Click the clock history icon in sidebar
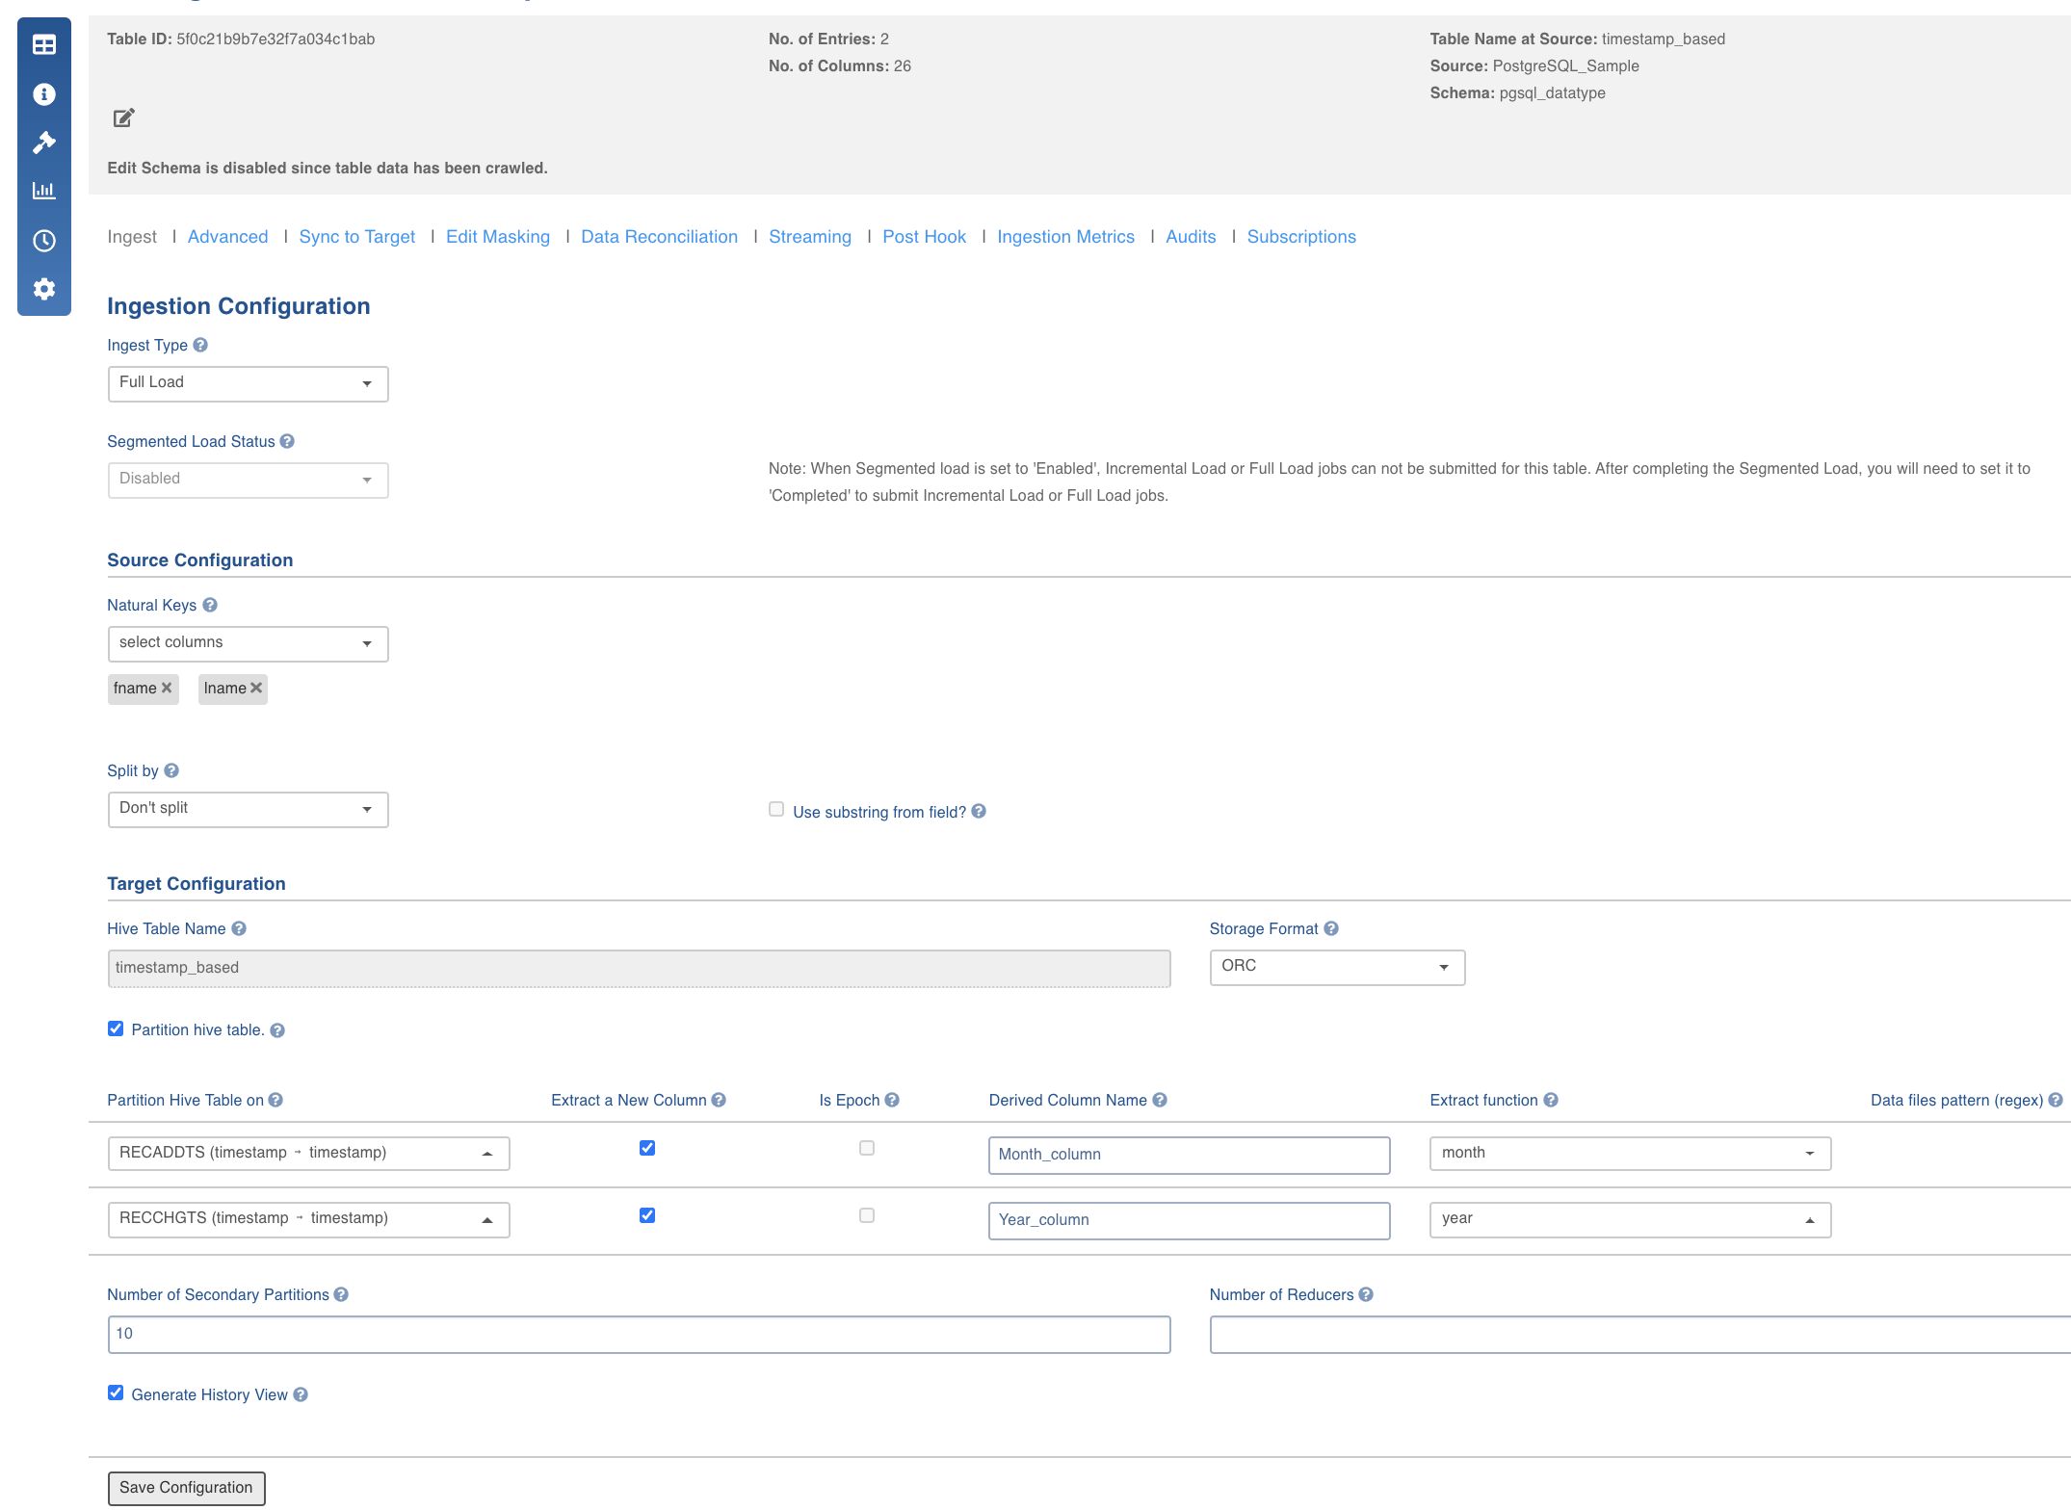This screenshot has height=1510, width=2071. coord(44,241)
